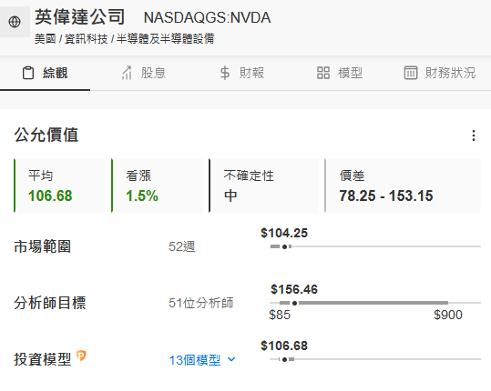Click the 分析師目標 row label
This screenshot has height=391, width=491.
[49, 303]
